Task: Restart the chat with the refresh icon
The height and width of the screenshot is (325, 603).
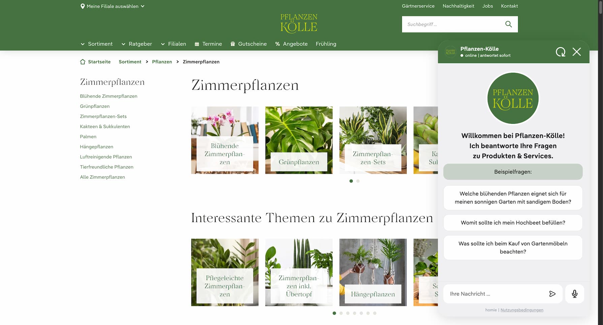Action: pos(560,52)
